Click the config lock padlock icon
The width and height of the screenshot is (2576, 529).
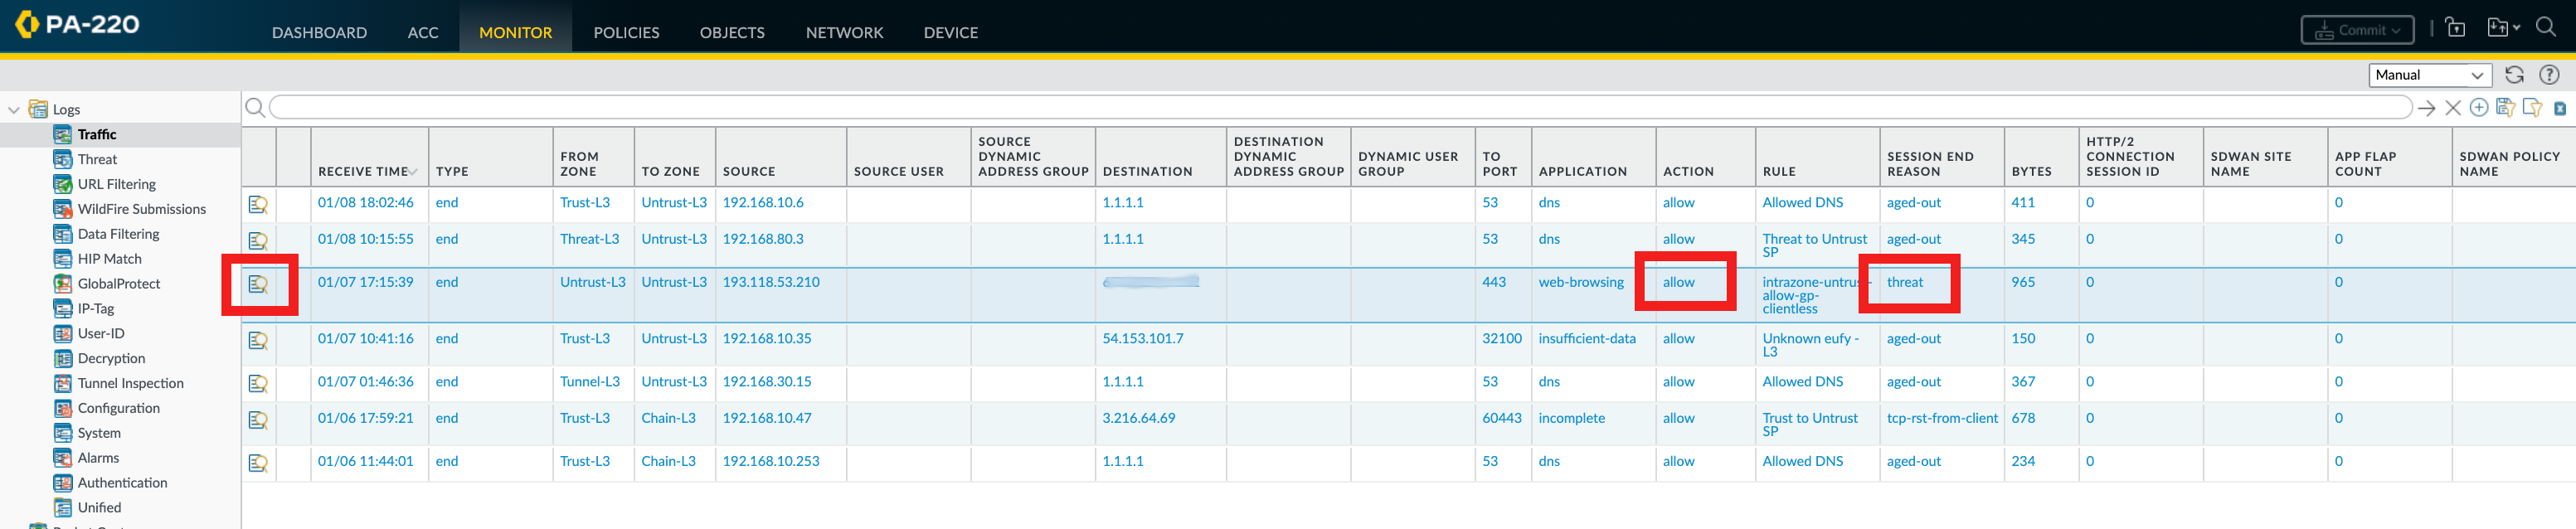point(2455,28)
